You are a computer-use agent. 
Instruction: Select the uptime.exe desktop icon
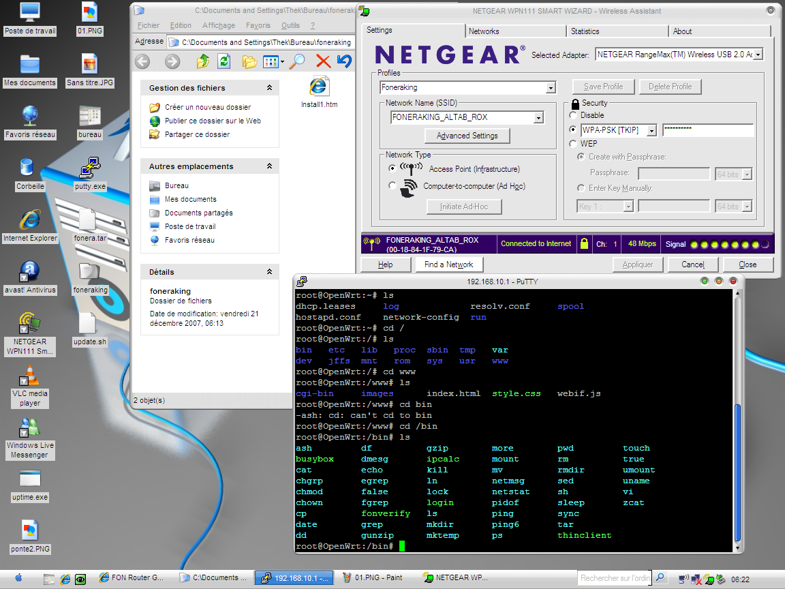pos(29,479)
